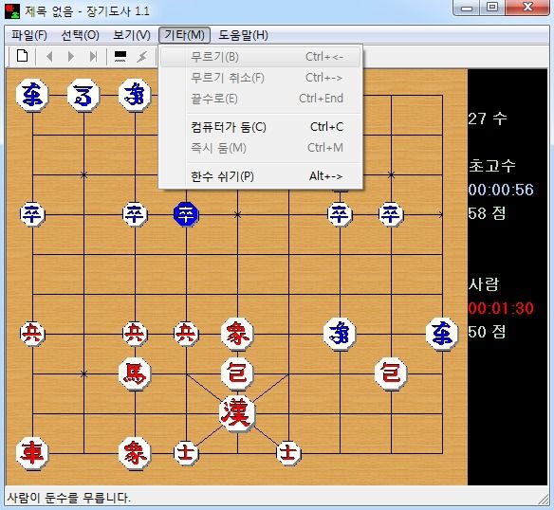The height and width of the screenshot is (510, 554).
Task: Select the blue horse piece on the top row
Action: pyautogui.click(x=83, y=95)
